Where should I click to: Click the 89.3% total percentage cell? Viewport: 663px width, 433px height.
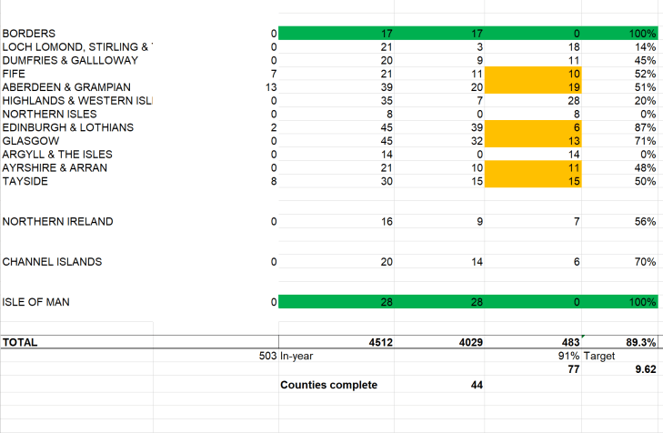[x=627, y=343]
